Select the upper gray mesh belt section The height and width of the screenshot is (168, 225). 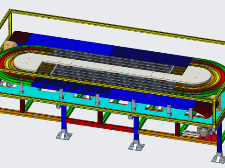click(x=112, y=60)
